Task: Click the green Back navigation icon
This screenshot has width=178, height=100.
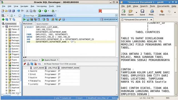Action: pos(40,11)
